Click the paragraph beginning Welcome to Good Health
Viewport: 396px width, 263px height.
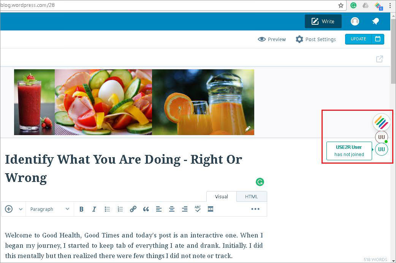click(134, 245)
